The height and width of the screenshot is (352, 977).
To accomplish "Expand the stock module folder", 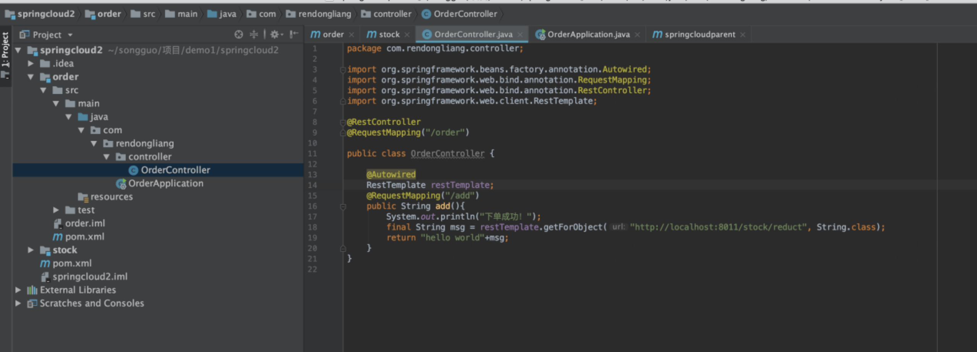I will pos(31,250).
